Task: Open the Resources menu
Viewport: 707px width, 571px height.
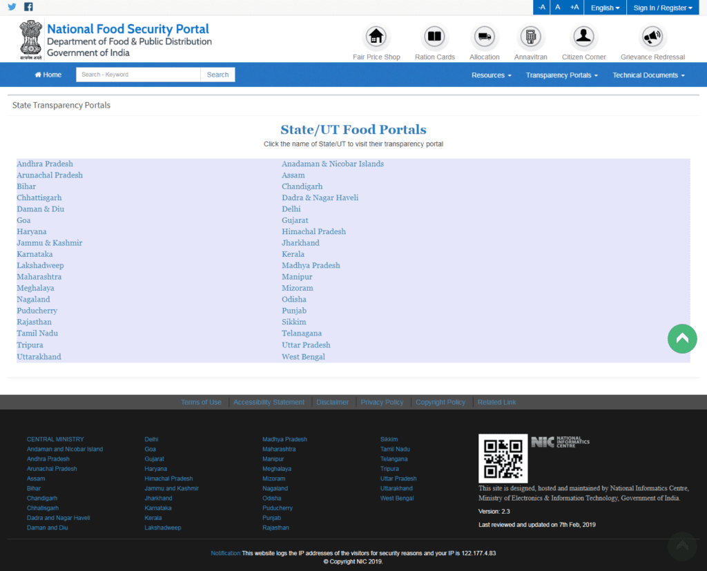Action: pos(491,75)
